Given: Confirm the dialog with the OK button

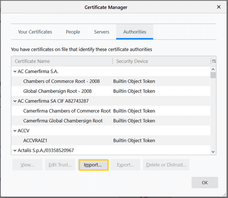Looking at the screenshot, I should pyautogui.click(x=205, y=183).
